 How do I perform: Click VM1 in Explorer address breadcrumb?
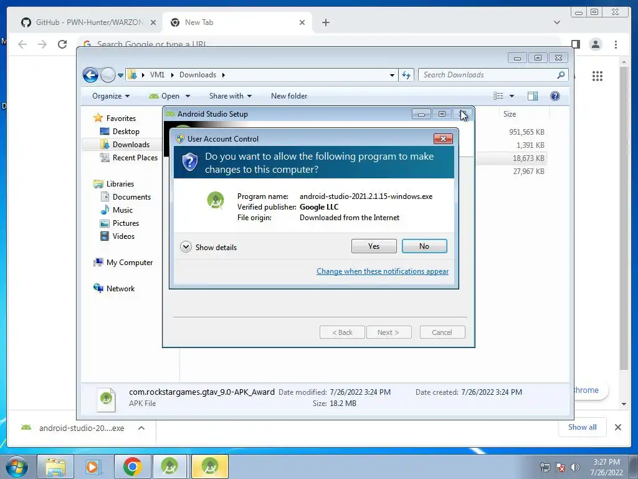point(157,75)
